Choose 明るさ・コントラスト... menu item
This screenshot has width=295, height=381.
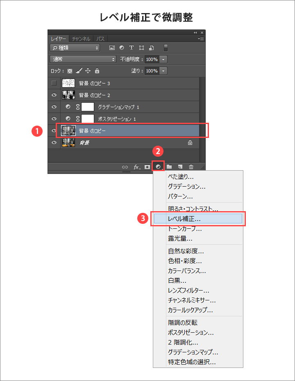pyautogui.click(x=198, y=209)
